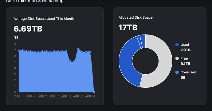Click the first data point at APR 1
The image size is (212, 111).
click(x=19, y=50)
